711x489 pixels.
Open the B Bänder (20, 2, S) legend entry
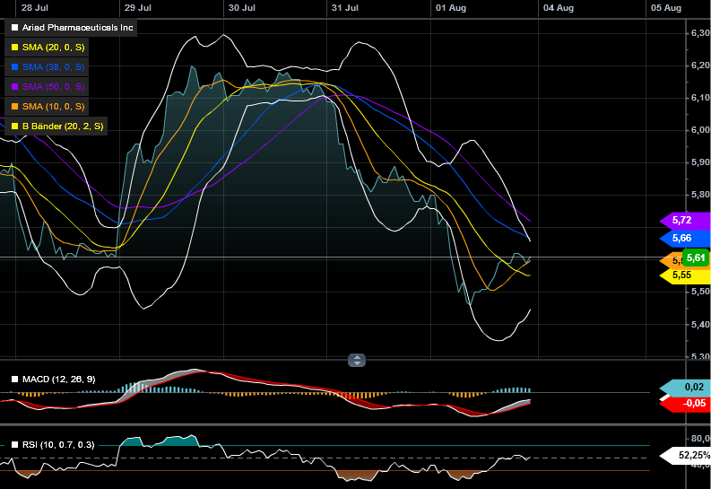pyautogui.click(x=63, y=127)
